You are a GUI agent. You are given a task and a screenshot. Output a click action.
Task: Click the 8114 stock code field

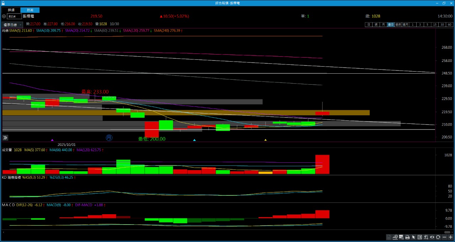click(14, 16)
